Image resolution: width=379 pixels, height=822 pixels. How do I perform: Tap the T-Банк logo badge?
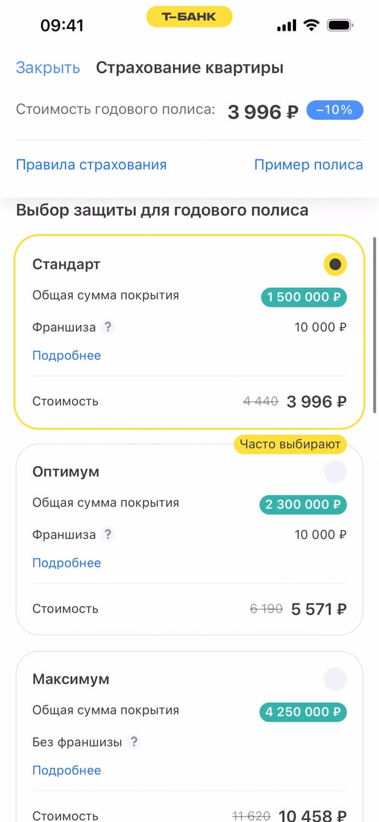pyautogui.click(x=189, y=17)
